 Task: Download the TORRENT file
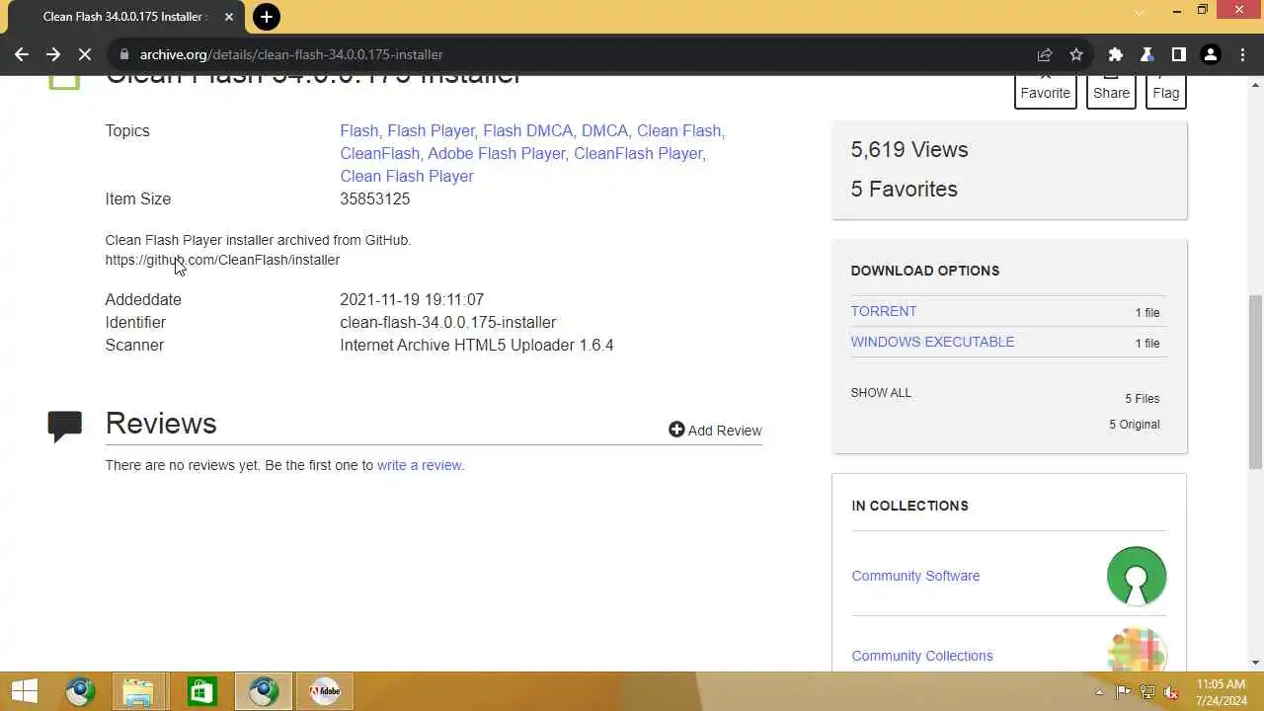(x=884, y=311)
